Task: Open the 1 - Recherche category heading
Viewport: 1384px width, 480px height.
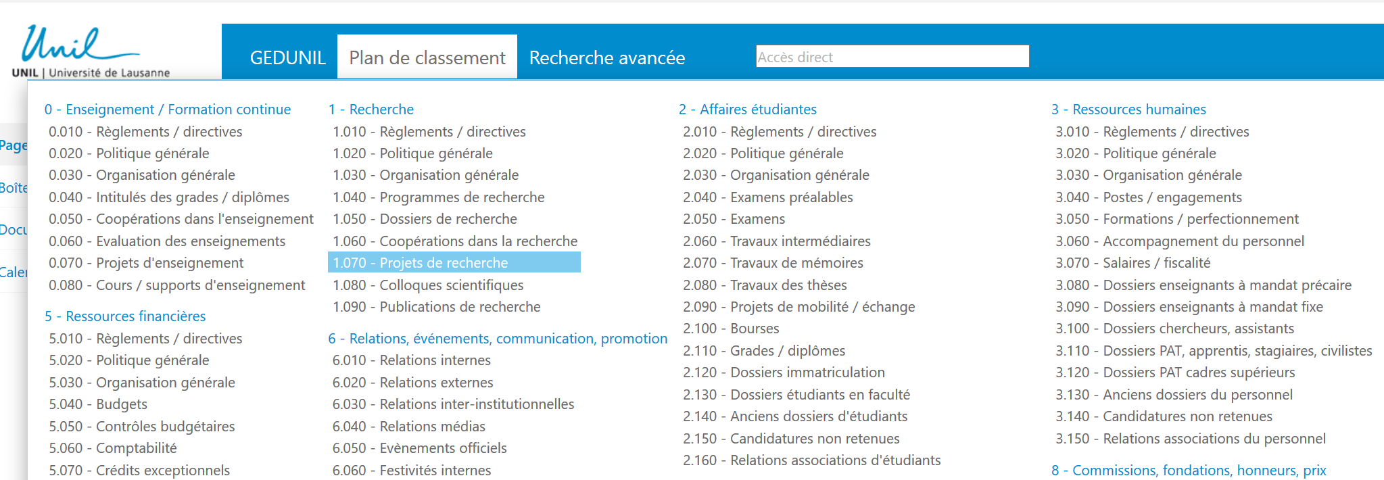Action: (371, 110)
